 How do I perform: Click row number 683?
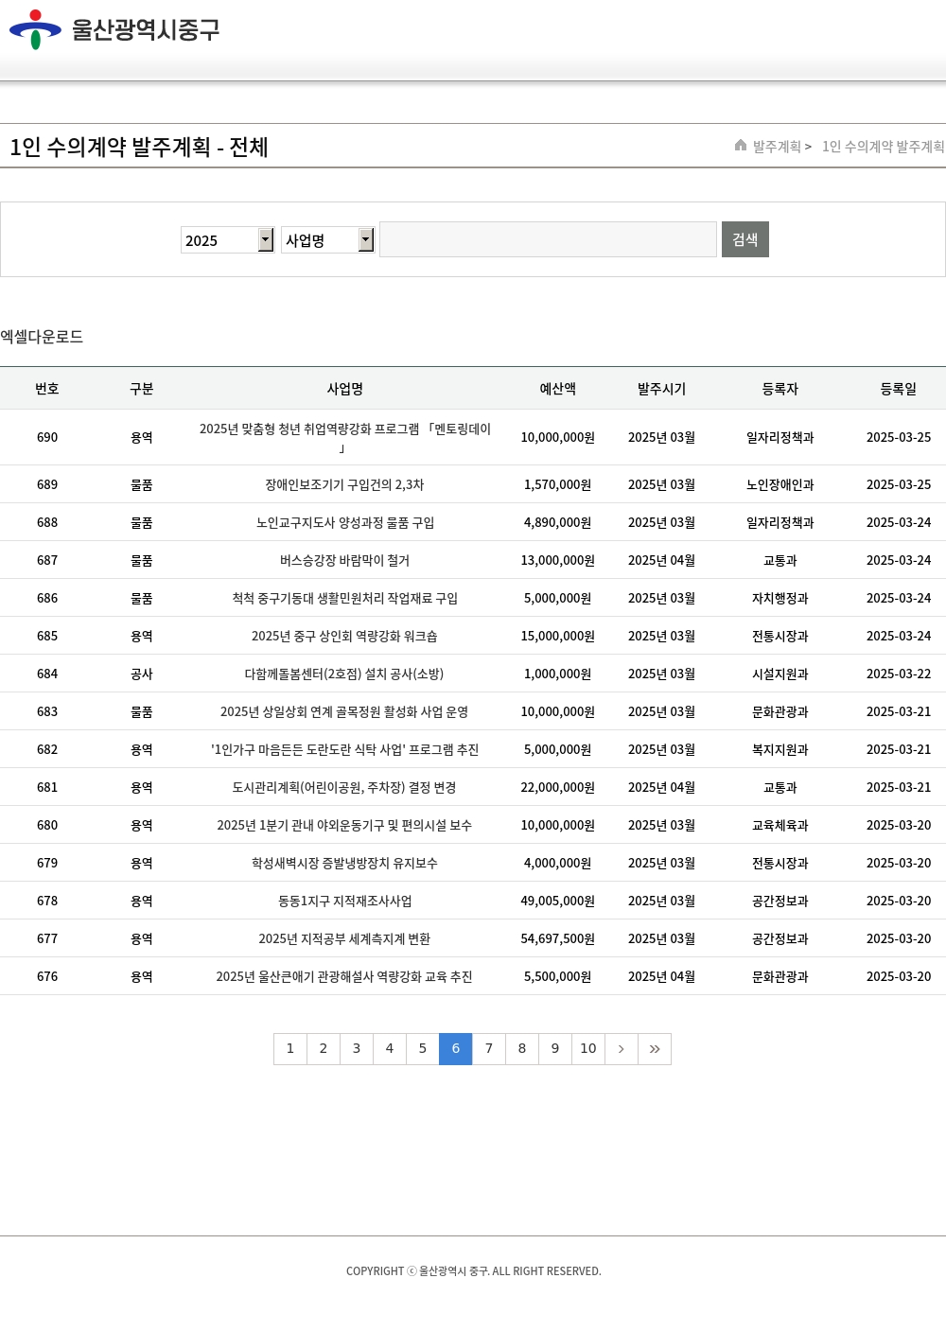(x=47, y=712)
